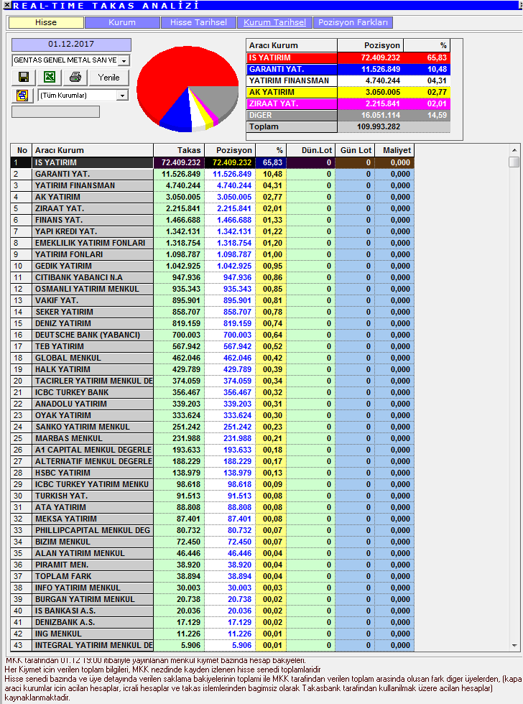
Task: Click the red IS YATIRIM legend row
Action: point(348,57)
